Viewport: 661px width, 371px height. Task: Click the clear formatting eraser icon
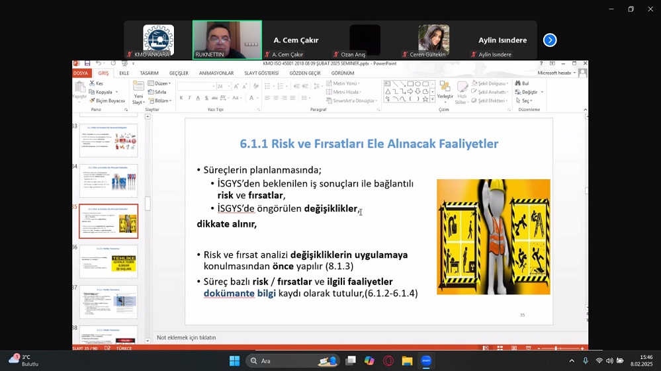click(x=256, y=86)
